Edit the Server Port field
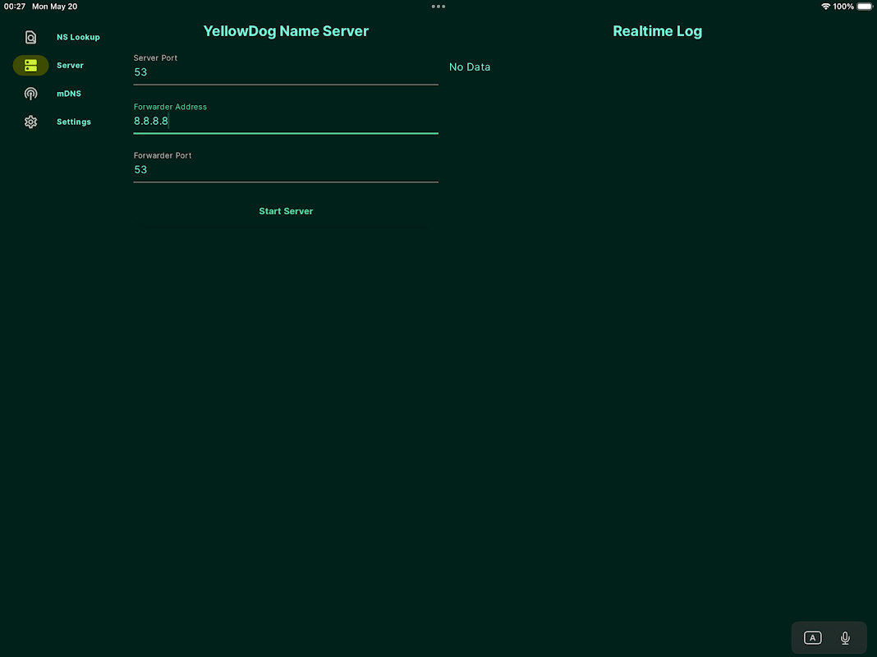The width and height of the screenshot is (877, 657). (x=286, y=69)
